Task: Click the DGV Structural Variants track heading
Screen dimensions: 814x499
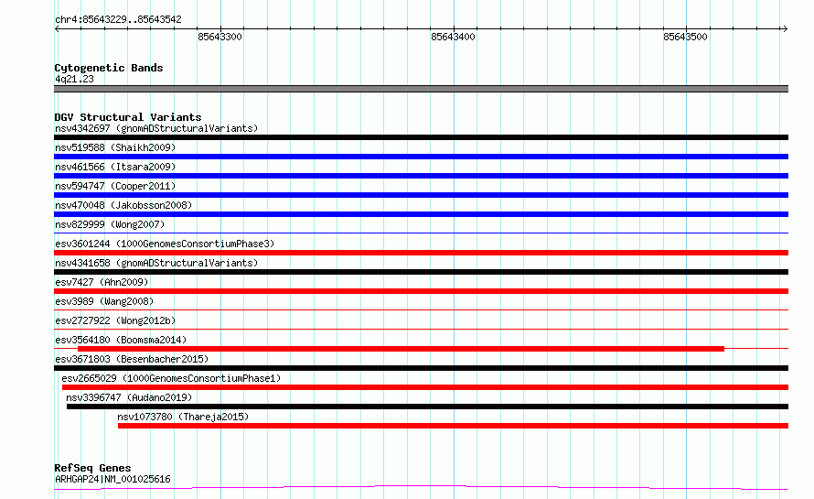Action: [128, 117]
